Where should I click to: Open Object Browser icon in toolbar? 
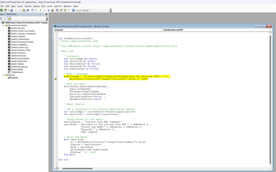65,10
